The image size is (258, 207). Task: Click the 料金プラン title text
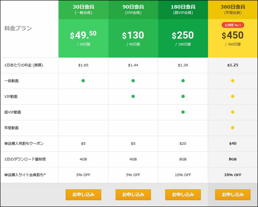click(x=18, y=28)
